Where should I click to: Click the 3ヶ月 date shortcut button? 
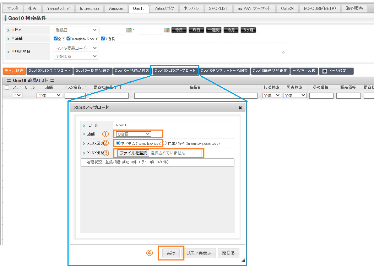pyautogui.click(x=248, y=30)
